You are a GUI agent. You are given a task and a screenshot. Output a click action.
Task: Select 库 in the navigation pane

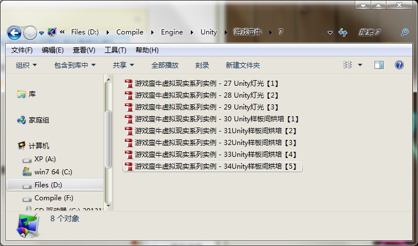32,94
